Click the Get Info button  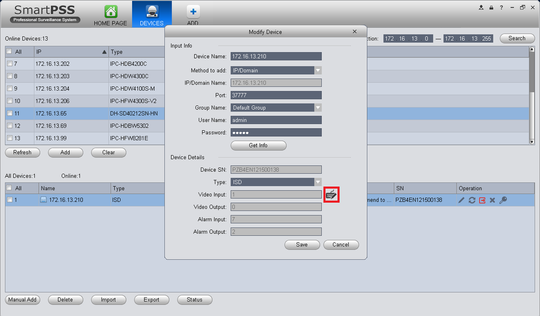click(258, 145)
